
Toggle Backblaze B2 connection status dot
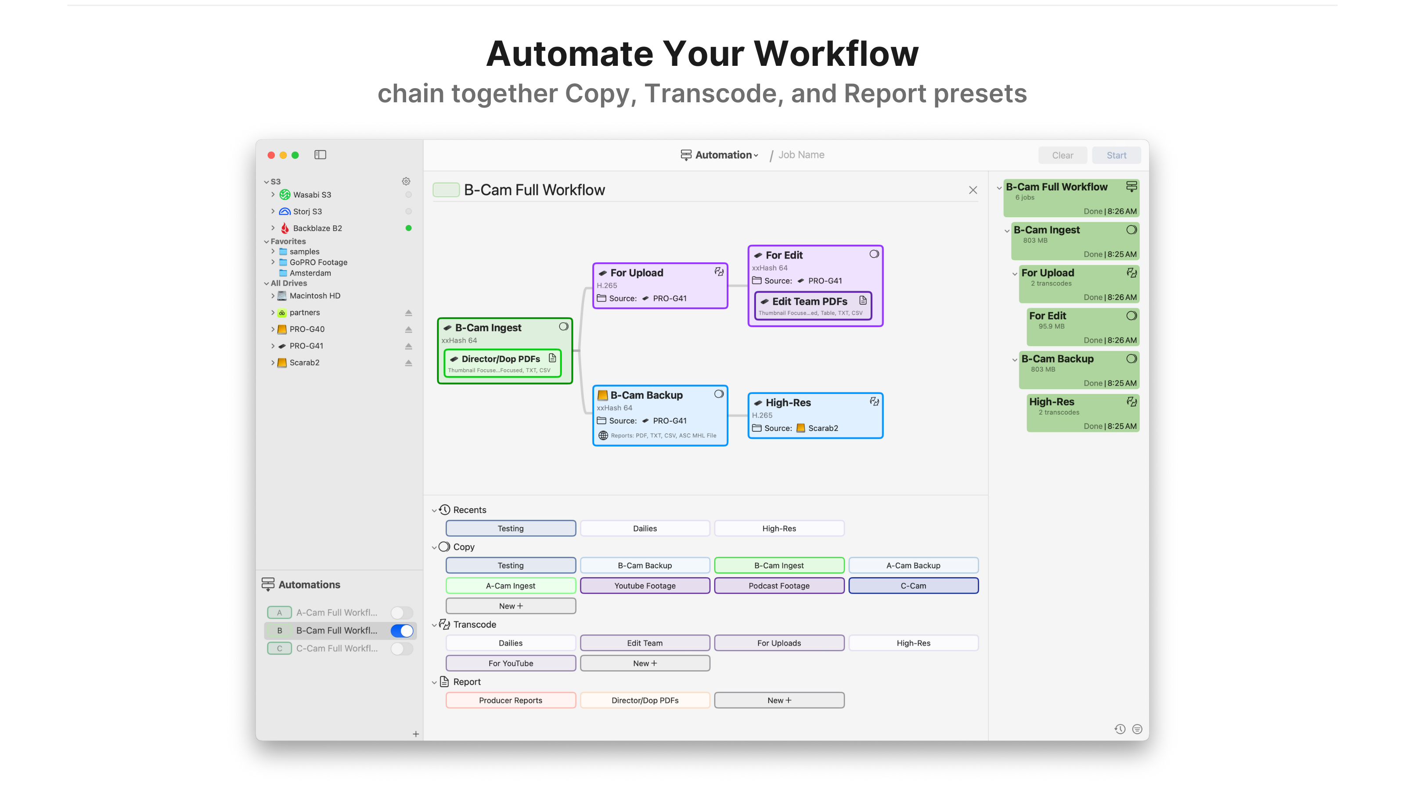coord(408,228)
